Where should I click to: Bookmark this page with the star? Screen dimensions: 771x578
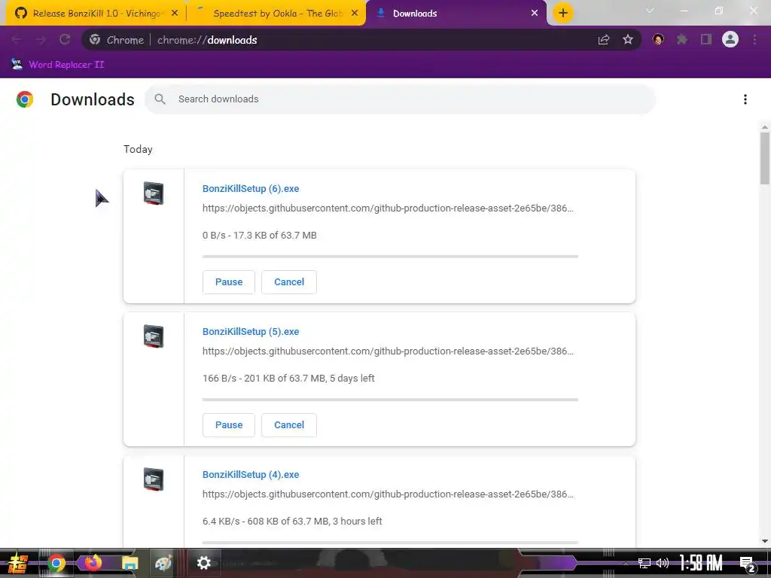point(628,40)
